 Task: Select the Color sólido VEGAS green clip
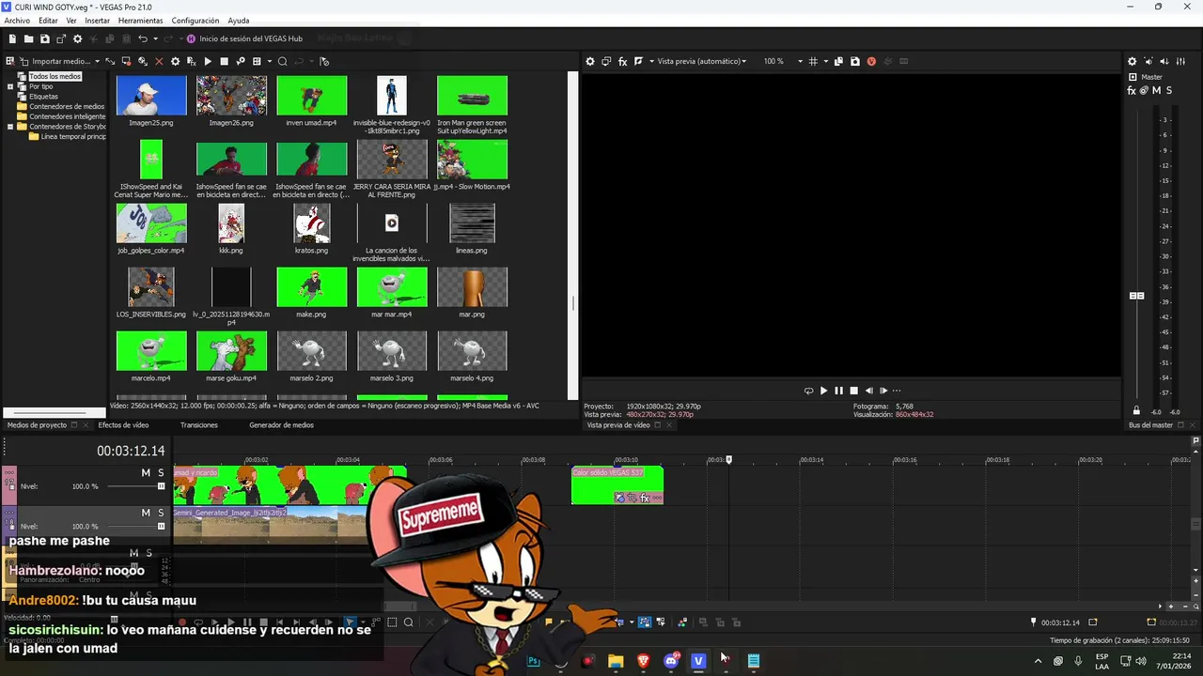617,484
